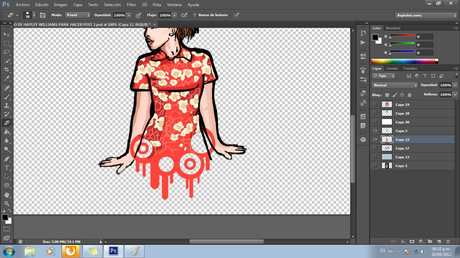Open the Imagen menu
The height and width of the screenshot is (258, 460).
click(x=61, y=5)
